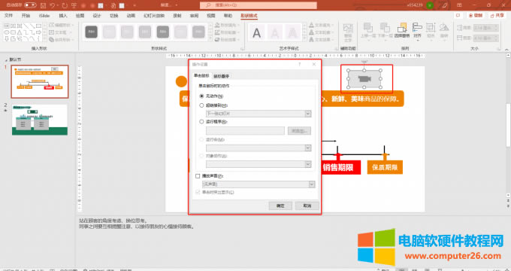Screen dimensions: 511x271
Task: Click the pen drawing mode icon in title bar
Action: [x=445, y=5]
